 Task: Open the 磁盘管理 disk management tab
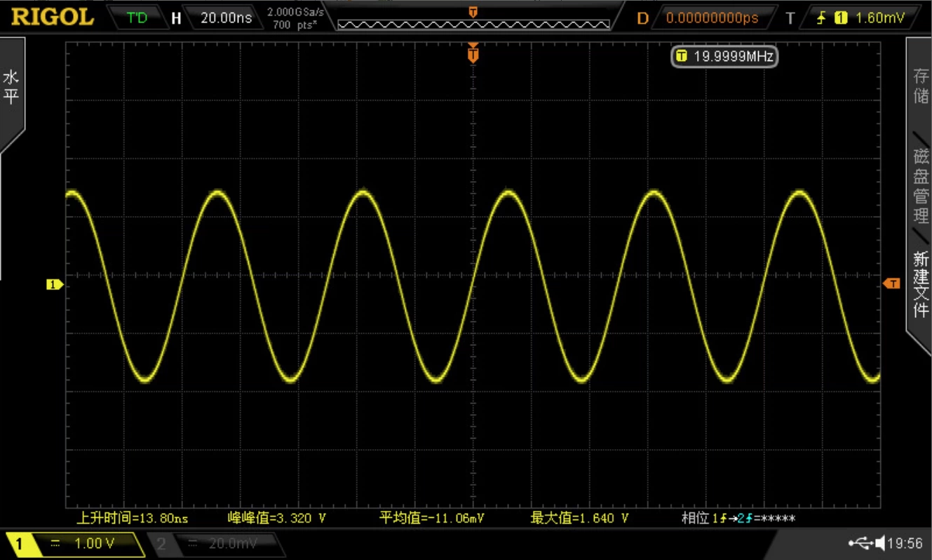tap(920, 186)
